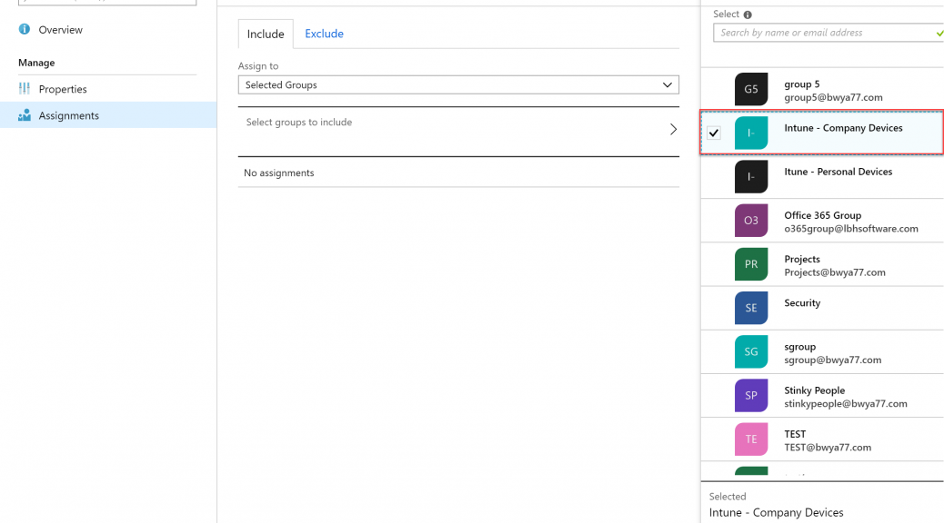Viewport: 944px width, 523px height.
Task: Click the G5 avatar for group 5
Action: coord(751,89)
